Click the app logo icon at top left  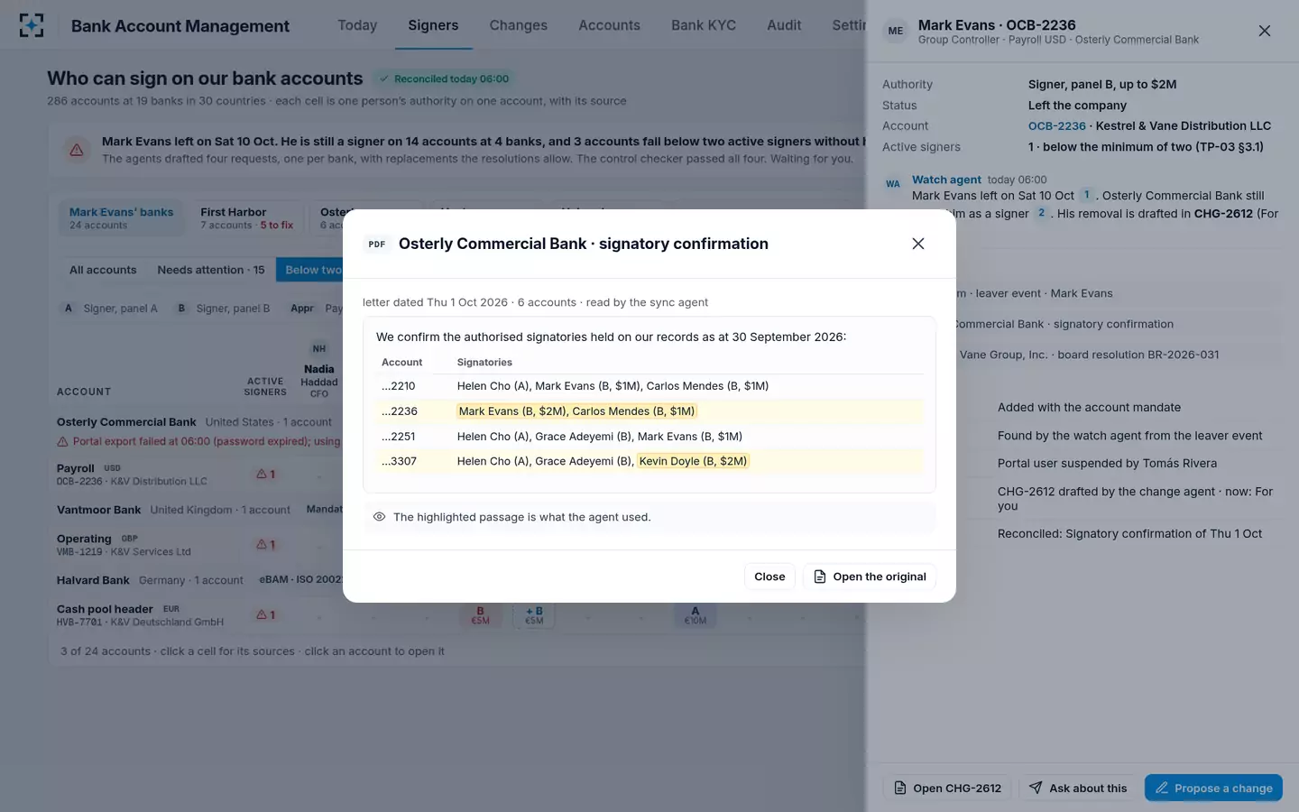(x=32, y=25)
